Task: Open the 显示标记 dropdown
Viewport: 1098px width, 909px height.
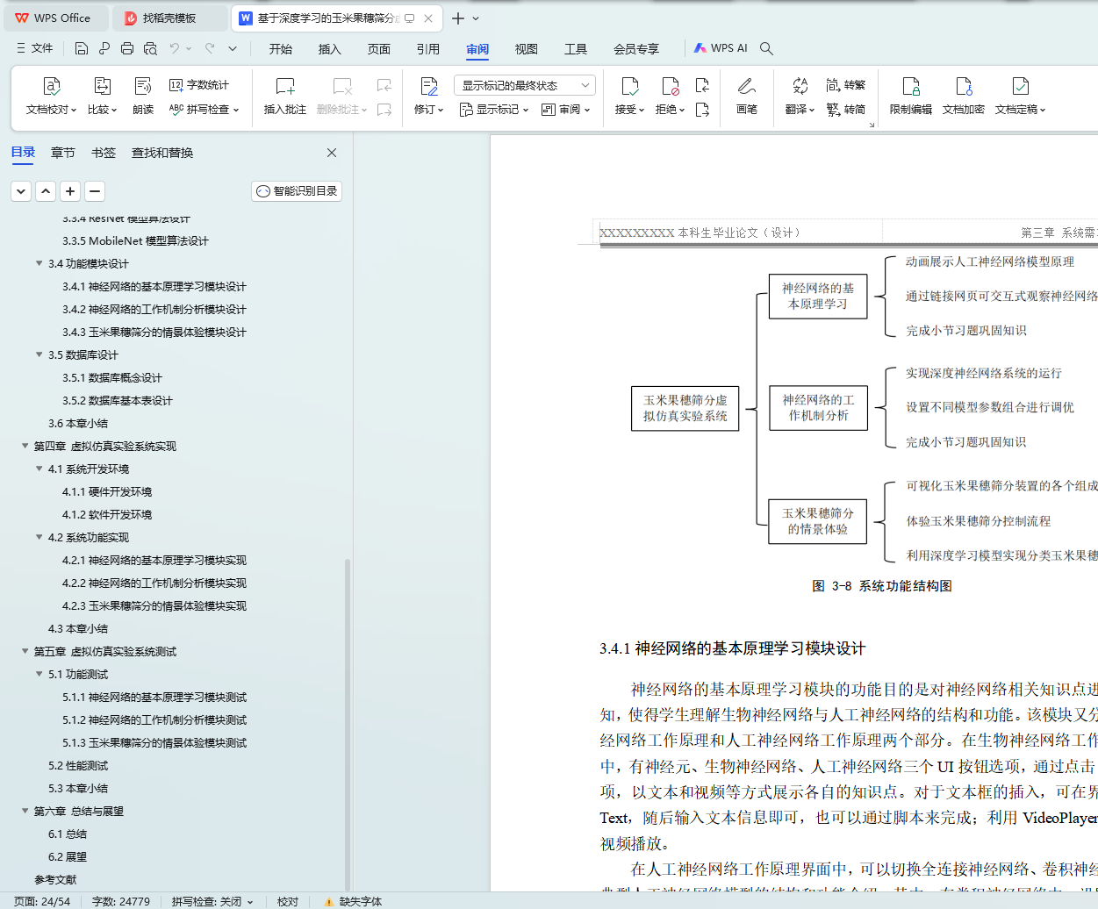Action: [494, 110]
